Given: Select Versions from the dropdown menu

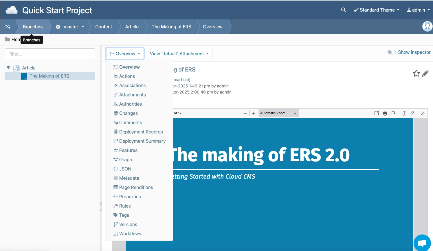Looking at the screenshot, I should pyautogui.click(x=128, y=224).
